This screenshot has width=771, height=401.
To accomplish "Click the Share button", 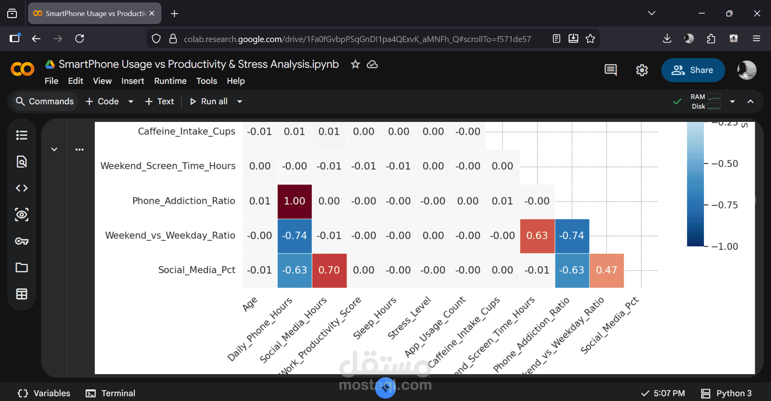I will [693, 70].
